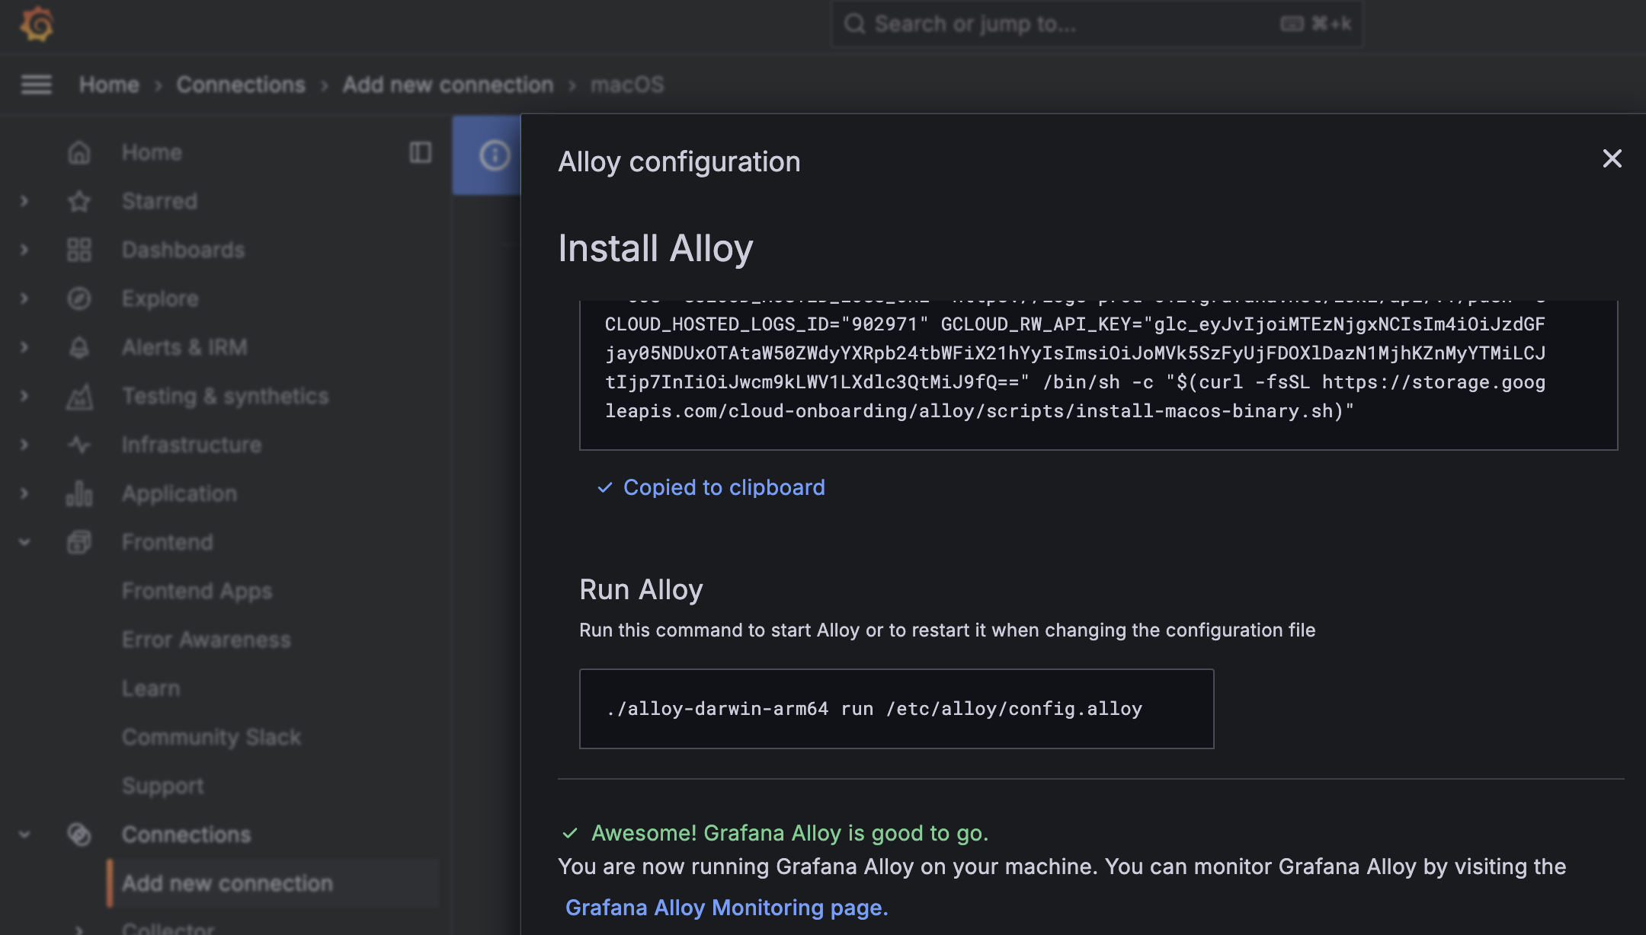Focus the Search or jump to field

coord(1097,24)
